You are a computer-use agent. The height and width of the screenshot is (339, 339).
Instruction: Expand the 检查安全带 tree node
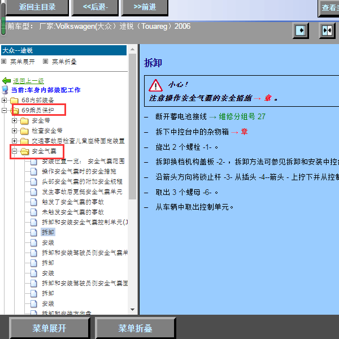(x=14, y=131)
